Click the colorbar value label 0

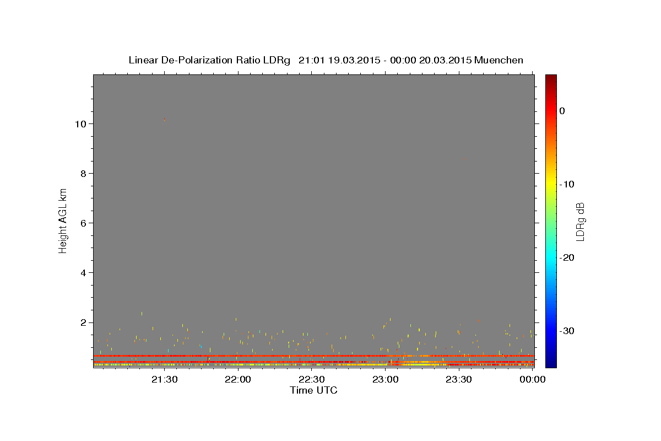pos(562,111)
